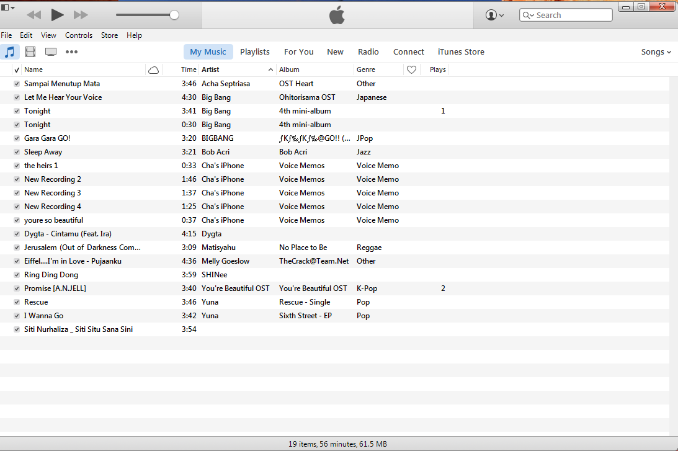
Task: Click album Ohitorisama OST
Action: coord(307,98)
